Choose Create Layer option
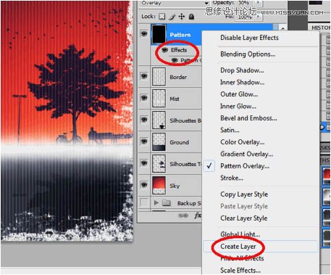The height and width of the screenshot is (275, 331). tap(238, 247)
